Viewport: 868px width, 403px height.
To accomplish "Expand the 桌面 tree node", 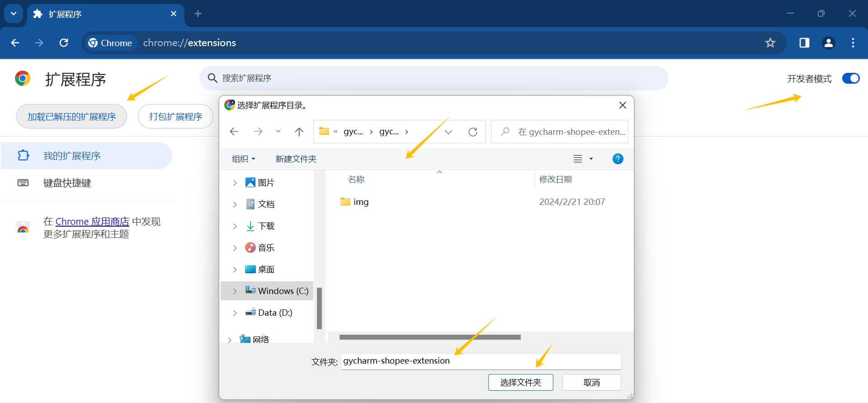I will tap(235, 270).
